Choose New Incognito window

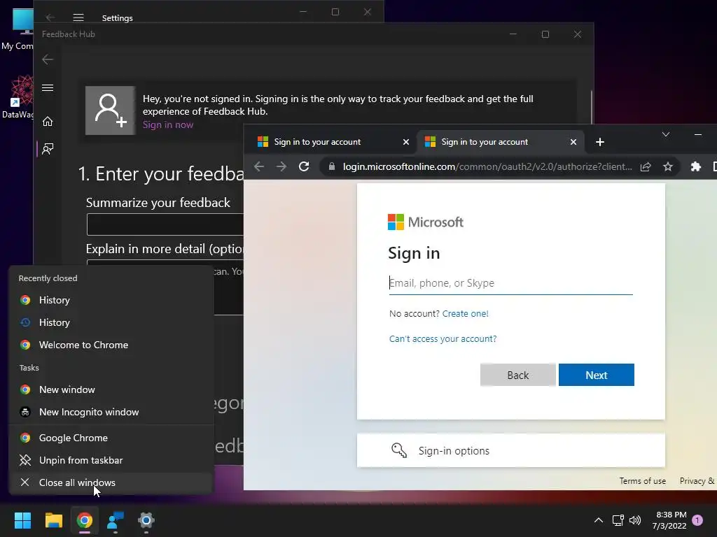(x=111, y=412)
